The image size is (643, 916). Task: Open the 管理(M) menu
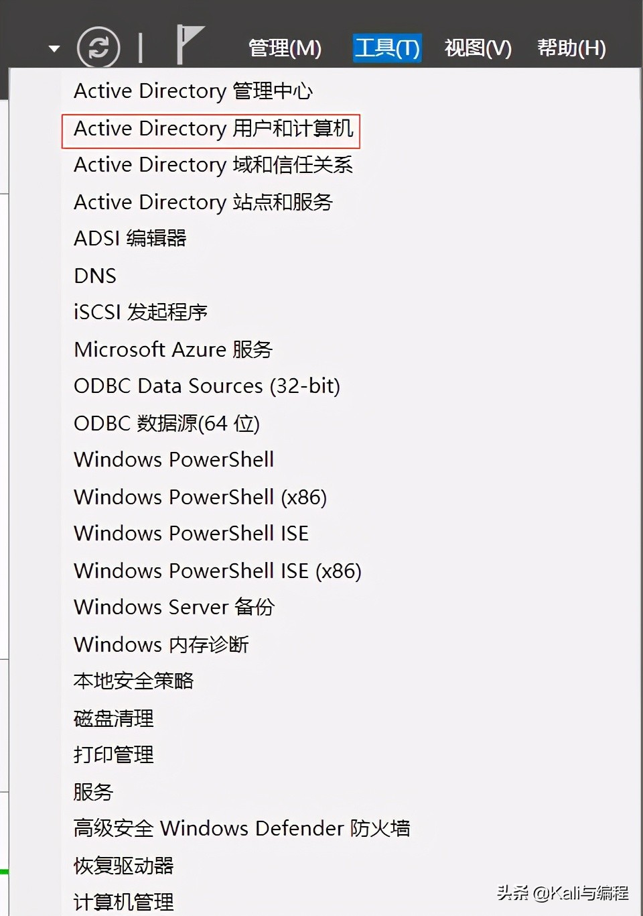coord(285,48)
